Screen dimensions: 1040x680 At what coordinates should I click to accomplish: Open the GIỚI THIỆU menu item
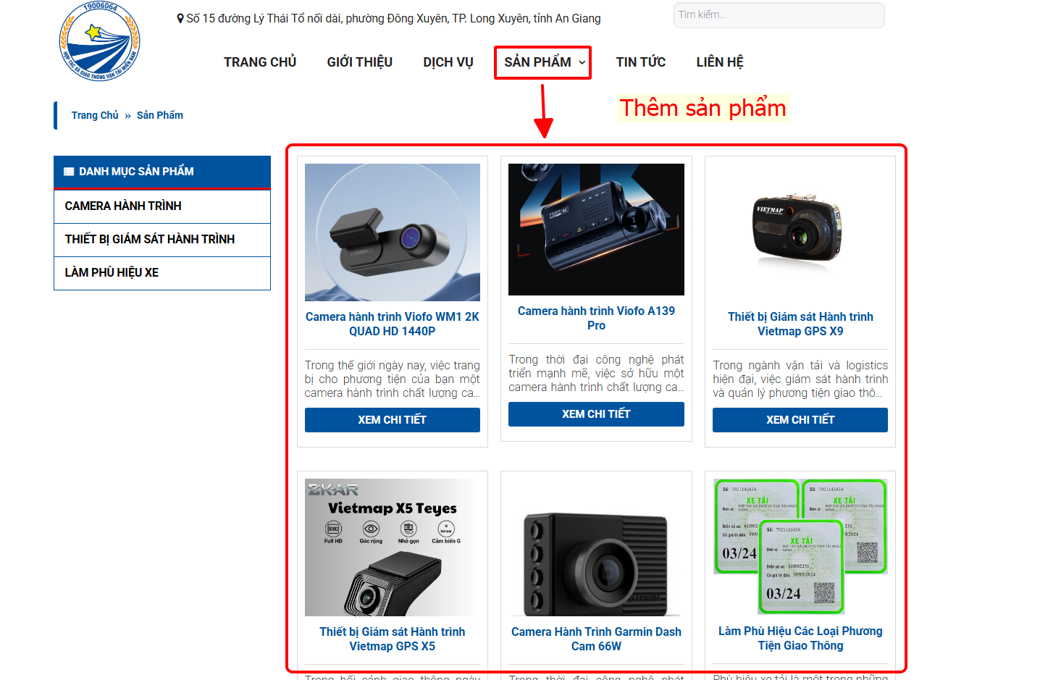click(x=360, y=62)
